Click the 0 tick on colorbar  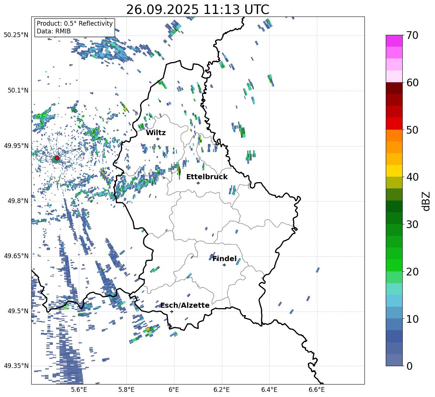pyautogui.click(x=409, y=366)
